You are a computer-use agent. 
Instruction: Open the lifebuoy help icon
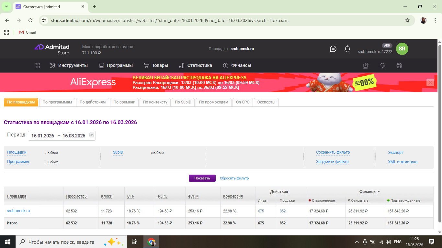[399, 66]
